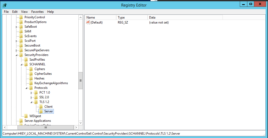Collapse the SCHANNEL tree node
The width and height of the screenshot is (268, 138).
pyautogui.click(x=22, y=65)
